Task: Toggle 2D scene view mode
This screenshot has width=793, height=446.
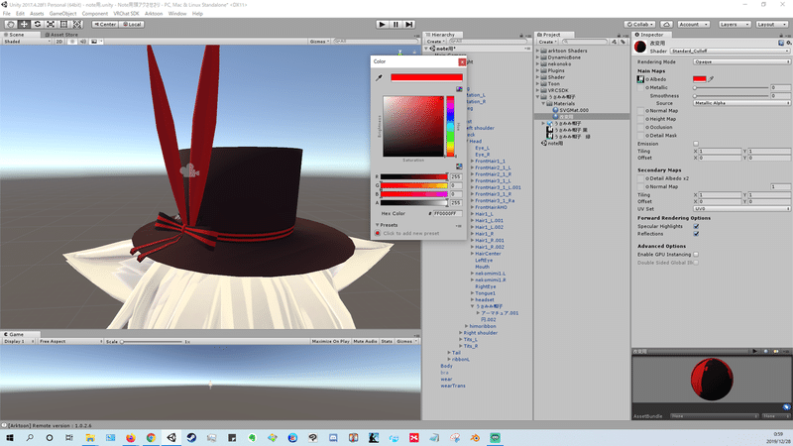Action: (59, 42)
